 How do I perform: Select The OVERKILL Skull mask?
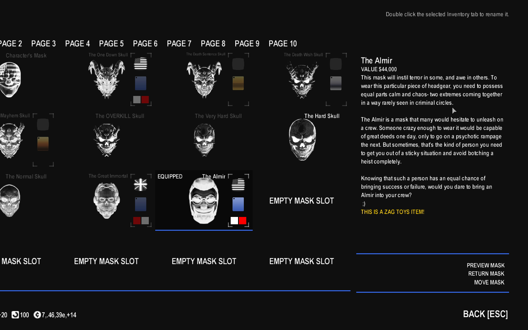[107, 140]
